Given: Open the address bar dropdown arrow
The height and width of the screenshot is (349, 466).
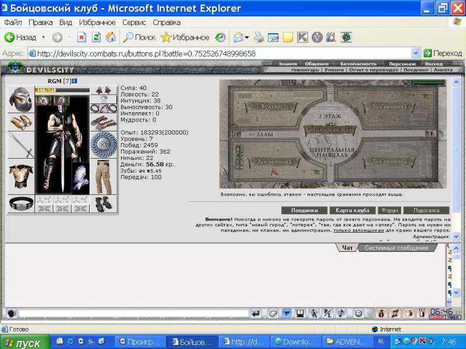Looking at the screenshot, I should pyautogui.click(x=415, y=54).
